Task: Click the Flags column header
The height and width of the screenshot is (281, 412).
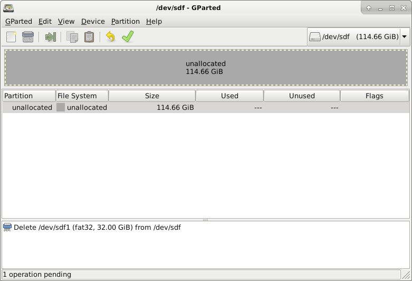Action: [375, 96]
